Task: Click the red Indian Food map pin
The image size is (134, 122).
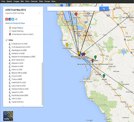Action: [x=76, y=14]
